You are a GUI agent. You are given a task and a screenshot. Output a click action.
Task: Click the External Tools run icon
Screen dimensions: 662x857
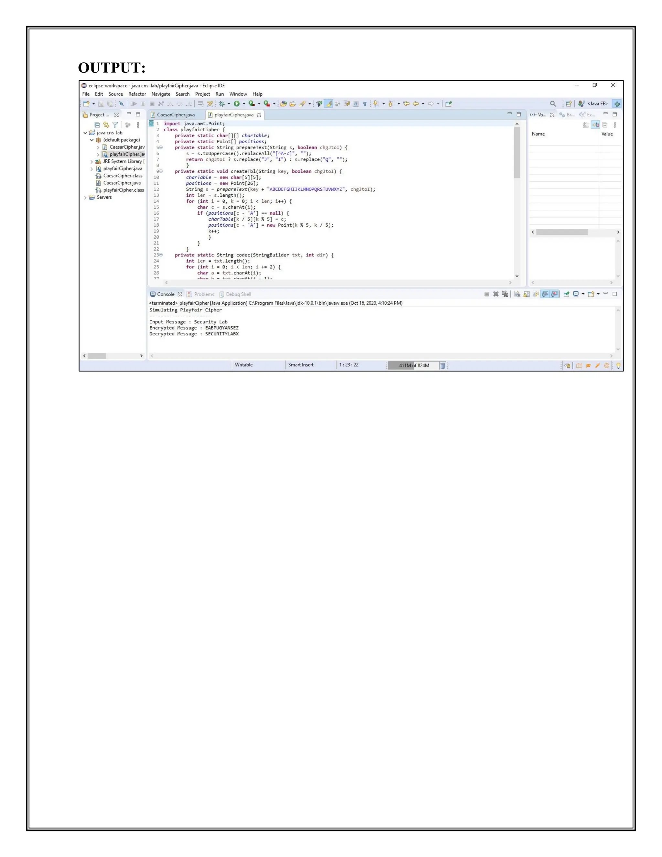[267, 103]
